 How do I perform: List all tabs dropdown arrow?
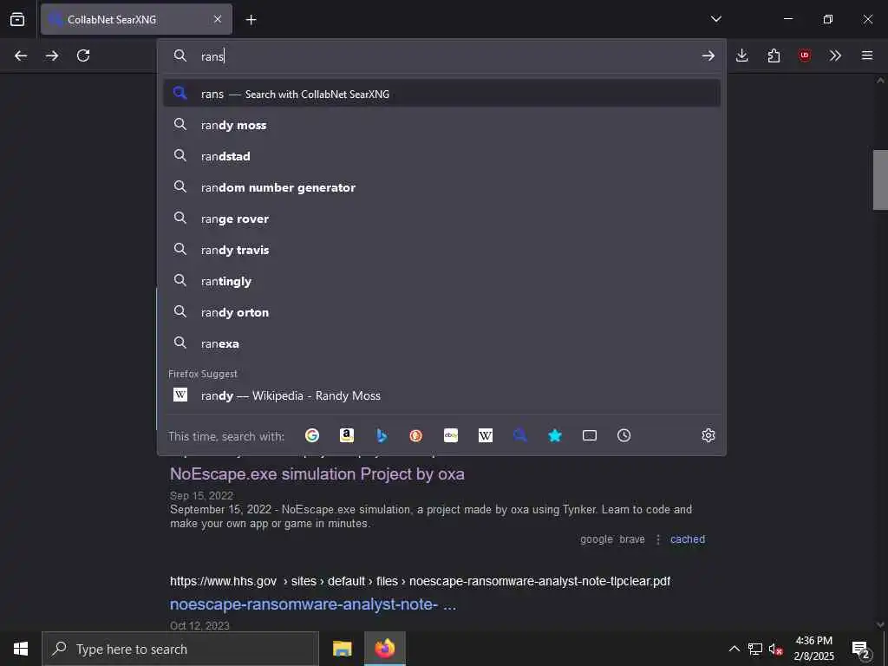point(715,19)
